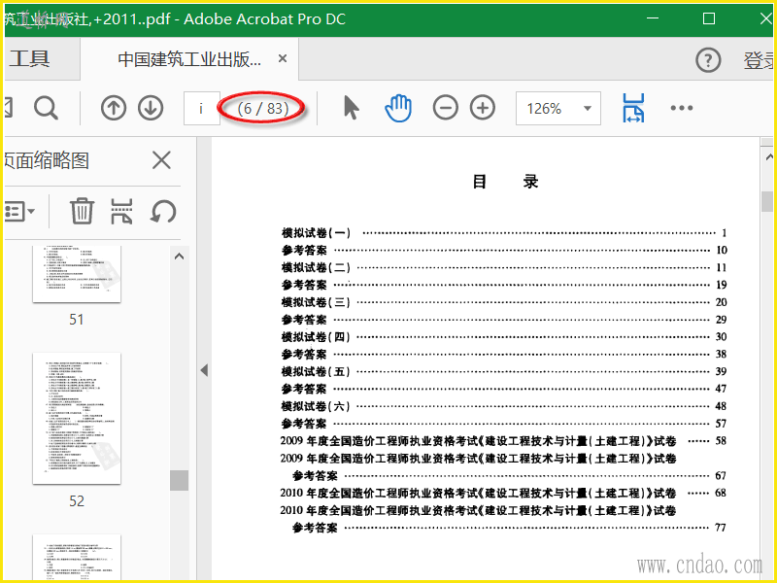Click the document scrollbar up arrow
The width and height of the screenshot is (777, 583).
[x=768, y=157]
